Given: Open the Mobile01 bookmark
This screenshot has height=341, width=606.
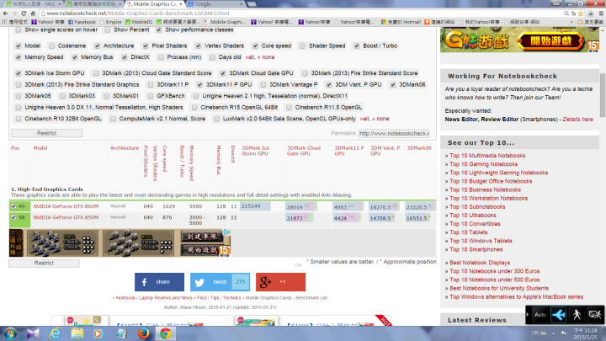Looking at the screenshot, I should coord(139,22).
